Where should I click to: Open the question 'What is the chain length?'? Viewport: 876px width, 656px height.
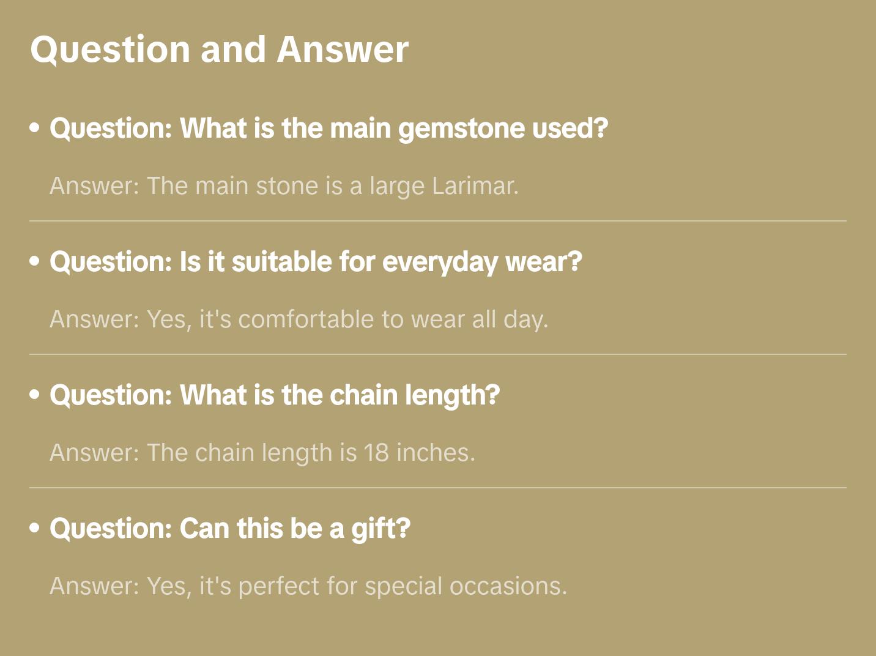click(275, 395)
